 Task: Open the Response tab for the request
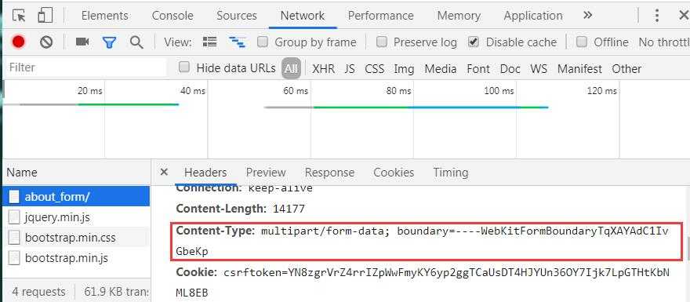coord(329,172)
